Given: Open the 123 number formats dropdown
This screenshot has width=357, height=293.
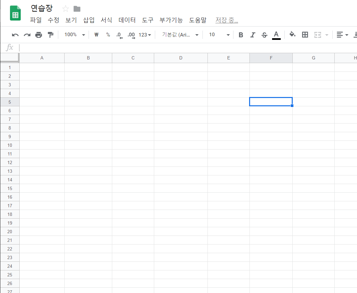Looking at the screenshot, I should (x=145, y=35).
